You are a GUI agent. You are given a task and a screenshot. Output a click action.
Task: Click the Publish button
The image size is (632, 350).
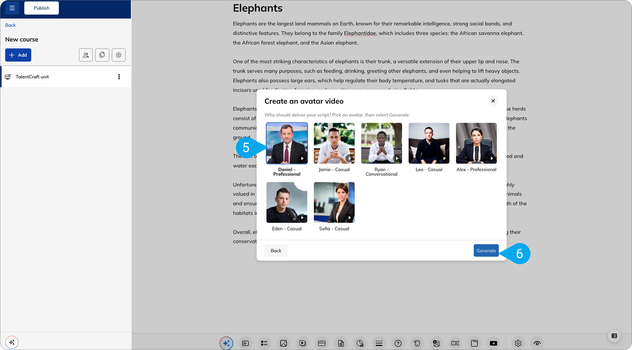coord(41,8)
